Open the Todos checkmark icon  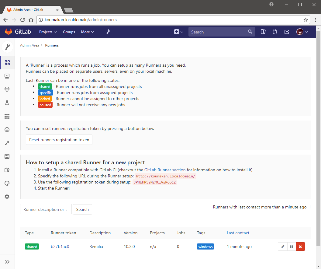(286, 32)
